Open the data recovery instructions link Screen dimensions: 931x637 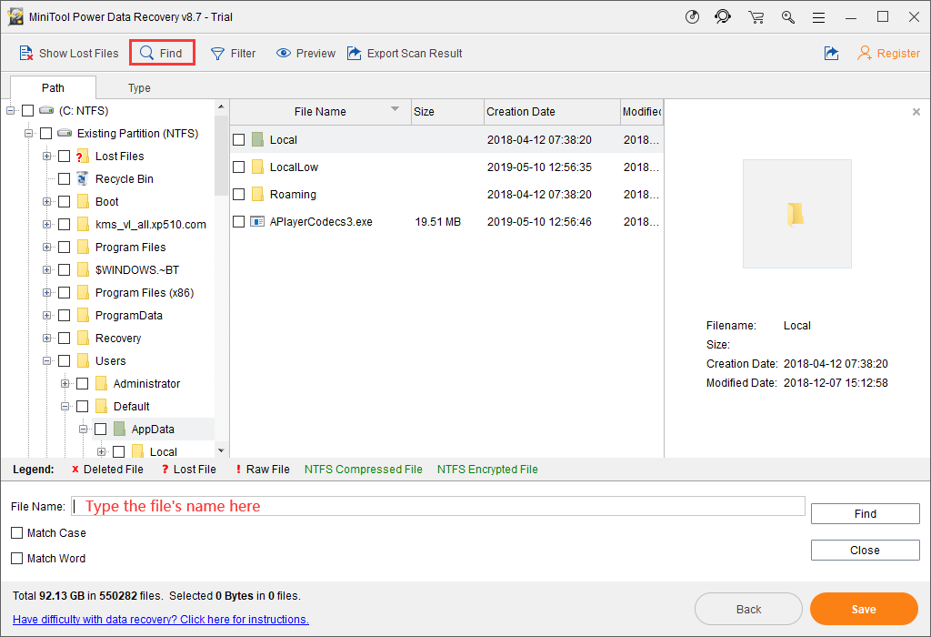click(x=160, y=620)
